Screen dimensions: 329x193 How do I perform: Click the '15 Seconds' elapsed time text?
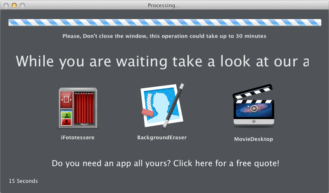pos(23,181)
